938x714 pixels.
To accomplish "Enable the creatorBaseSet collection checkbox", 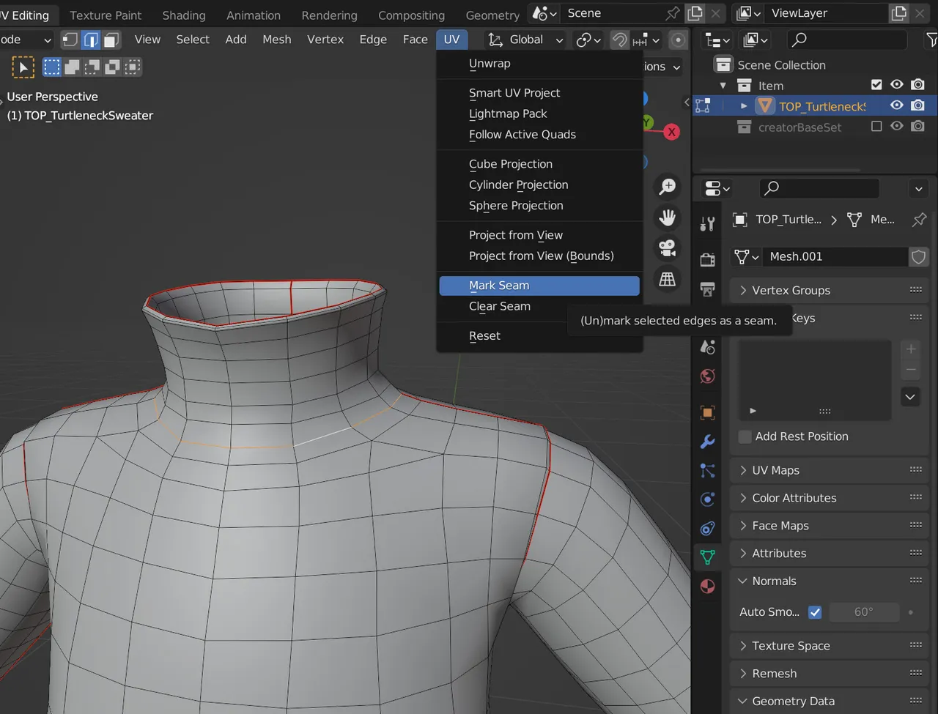I will click(x=876, y=127).
